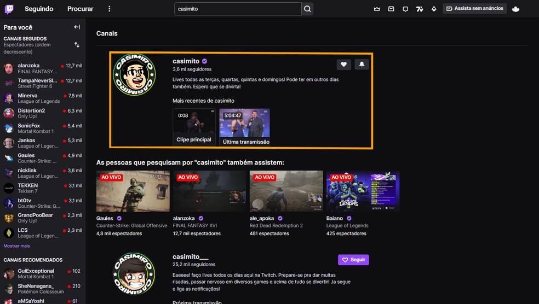Open alanzoka's avatar in the sidebar

click(9, 68)
